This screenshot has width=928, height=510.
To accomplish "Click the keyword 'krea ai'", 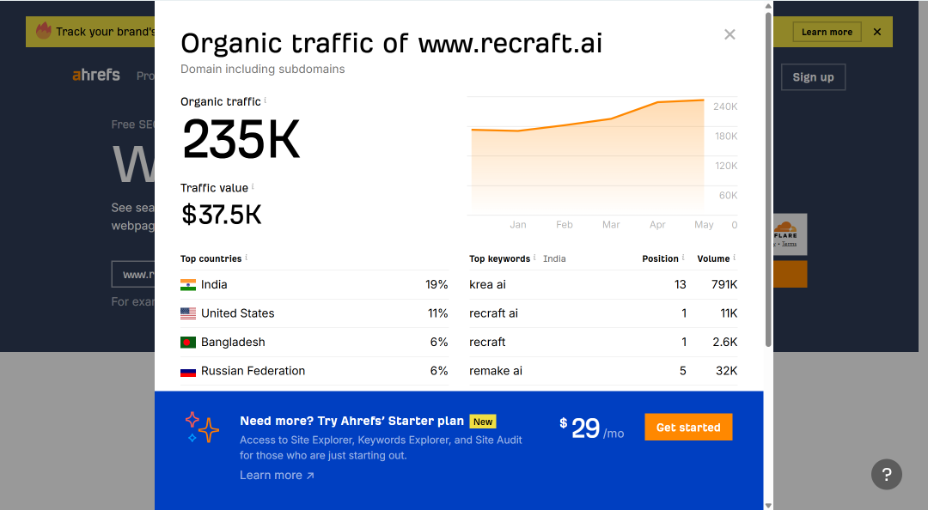I will pos(488,284).
